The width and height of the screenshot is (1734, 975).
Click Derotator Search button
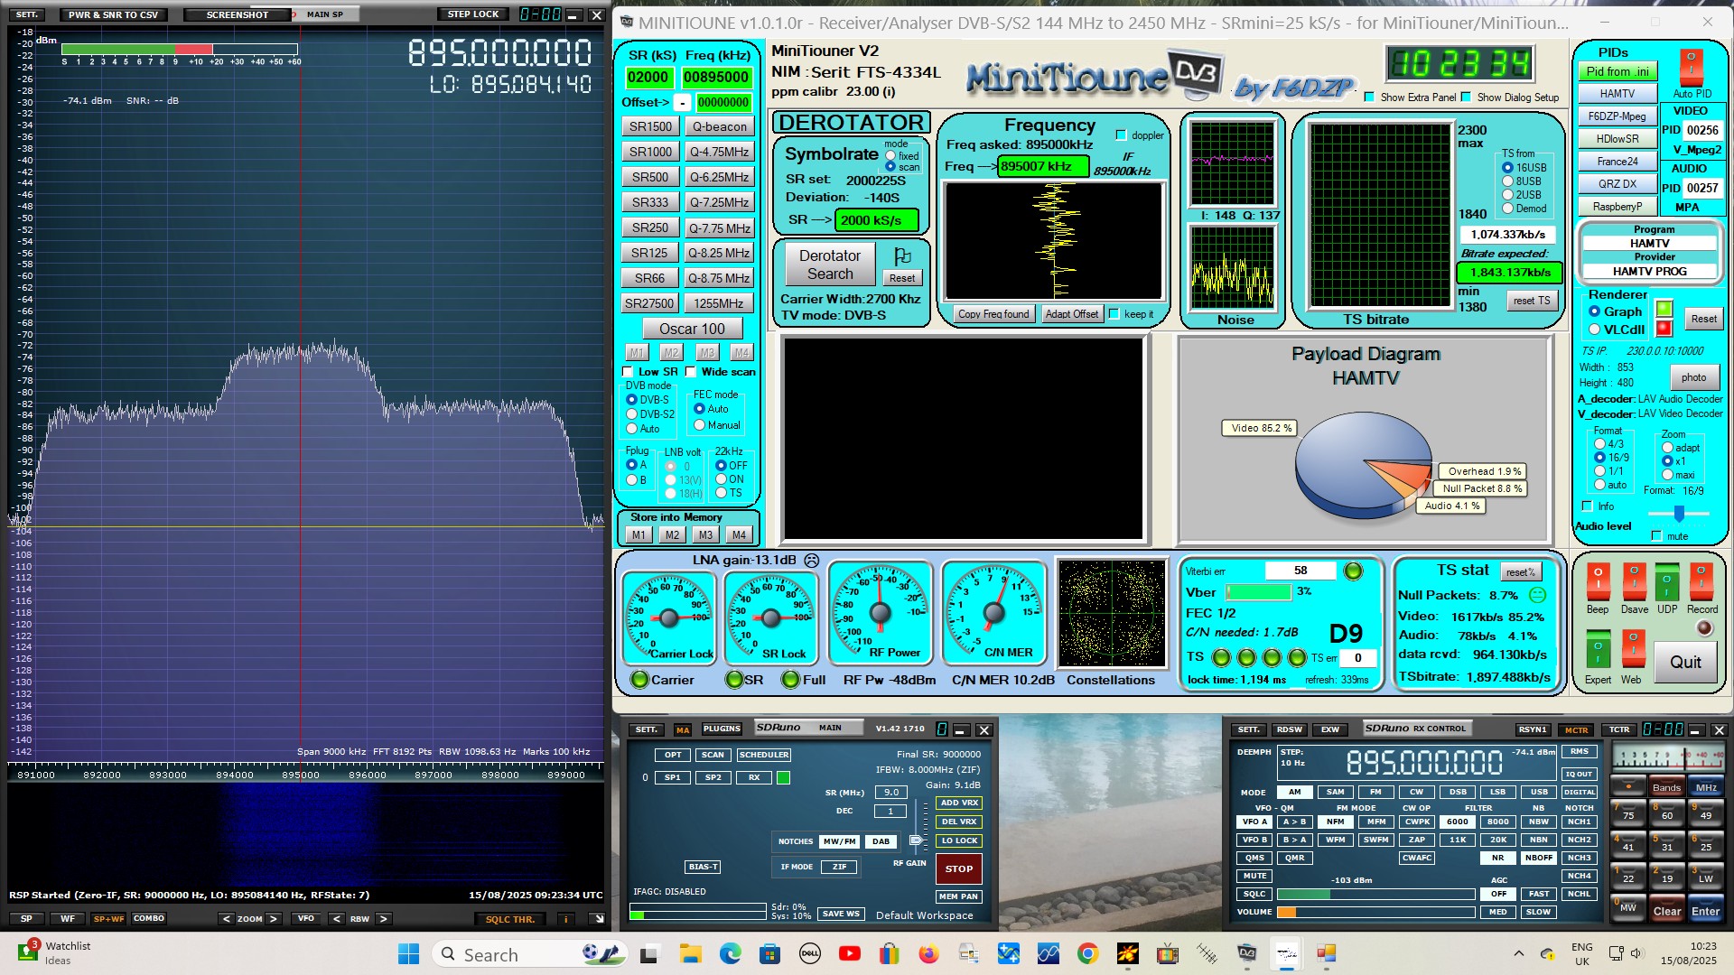[x=829, y=265]
